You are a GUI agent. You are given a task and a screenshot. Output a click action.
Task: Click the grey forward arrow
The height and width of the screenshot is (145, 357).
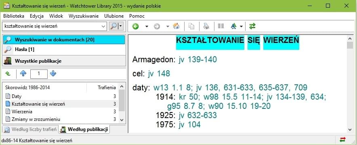157,26
